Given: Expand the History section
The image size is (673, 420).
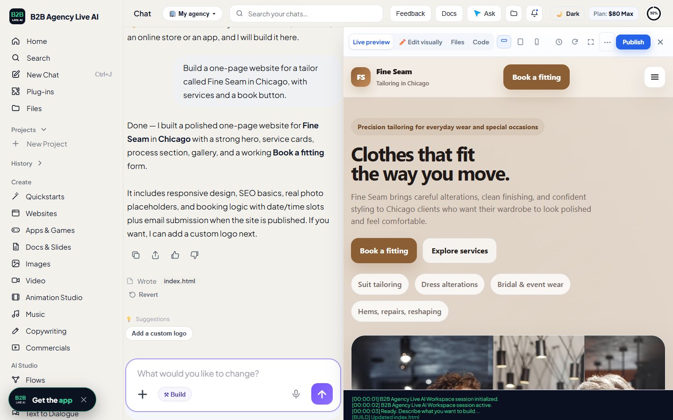Looking at the screenshot, I should click(27, 163).
